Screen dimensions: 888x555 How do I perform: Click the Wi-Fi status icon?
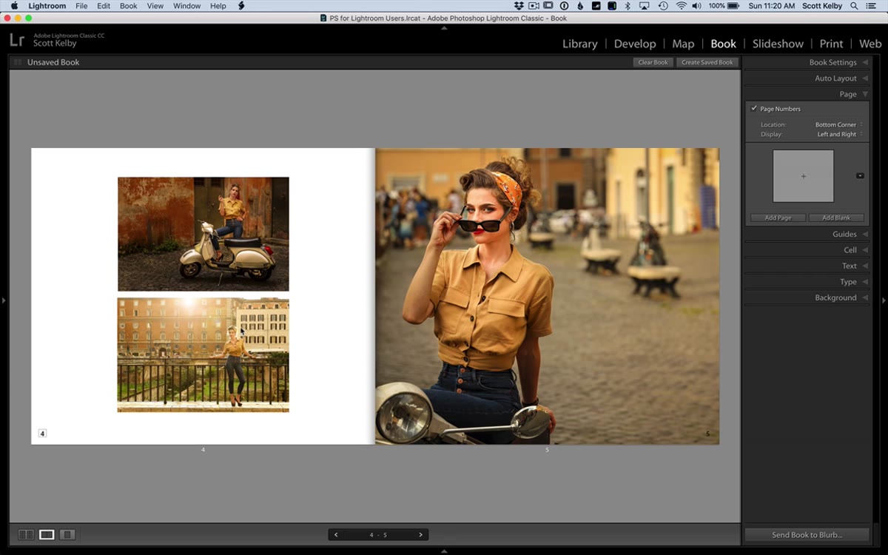click(681, 6)
